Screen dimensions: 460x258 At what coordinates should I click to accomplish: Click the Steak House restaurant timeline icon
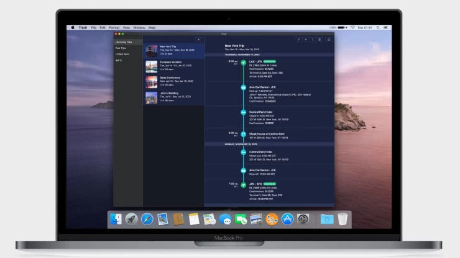(244, 133)
